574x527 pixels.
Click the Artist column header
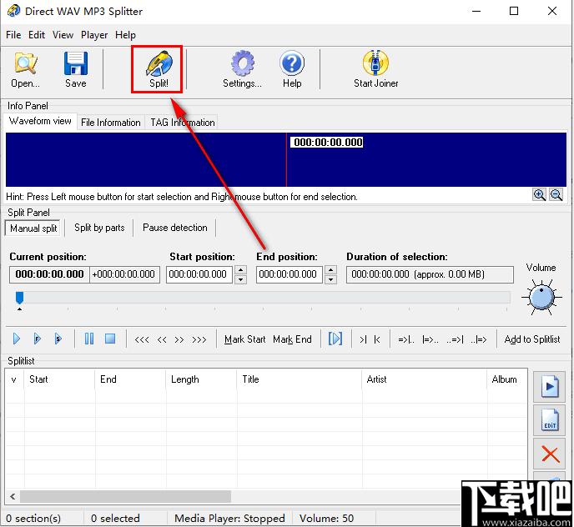425,379
